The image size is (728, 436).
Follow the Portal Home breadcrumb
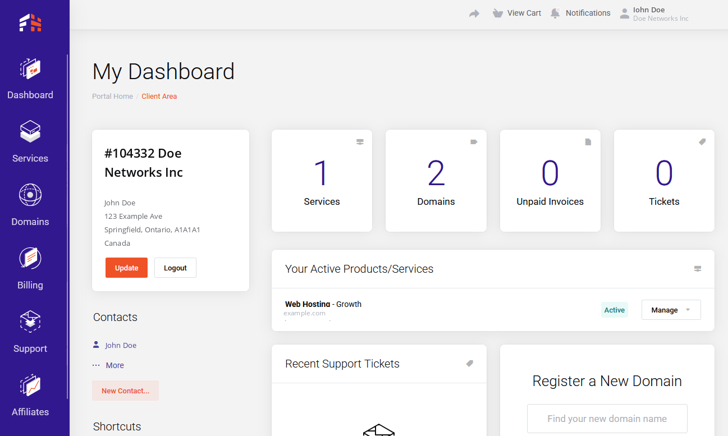coord(112,96)
